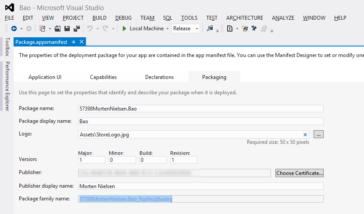
Task: Click the windows-stack toolbar icon
Action: click(245, 29)
